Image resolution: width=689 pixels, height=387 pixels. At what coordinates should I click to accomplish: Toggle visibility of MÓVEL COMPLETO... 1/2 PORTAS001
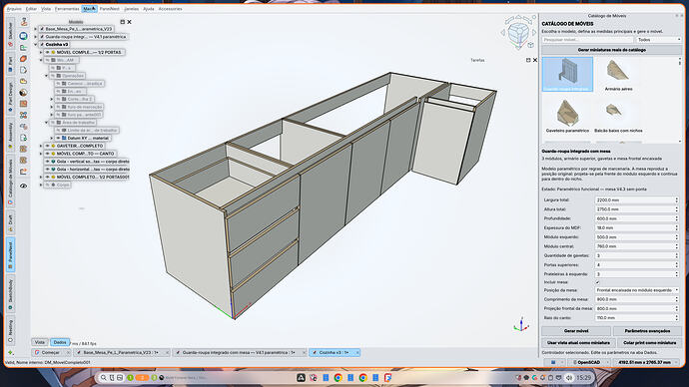(47, 177)
